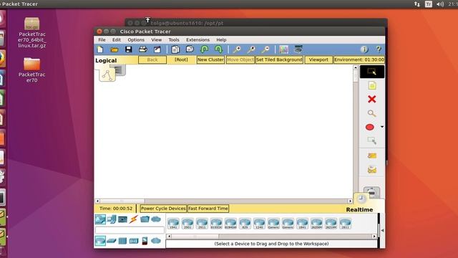Open the View menu

click(156, 40)
